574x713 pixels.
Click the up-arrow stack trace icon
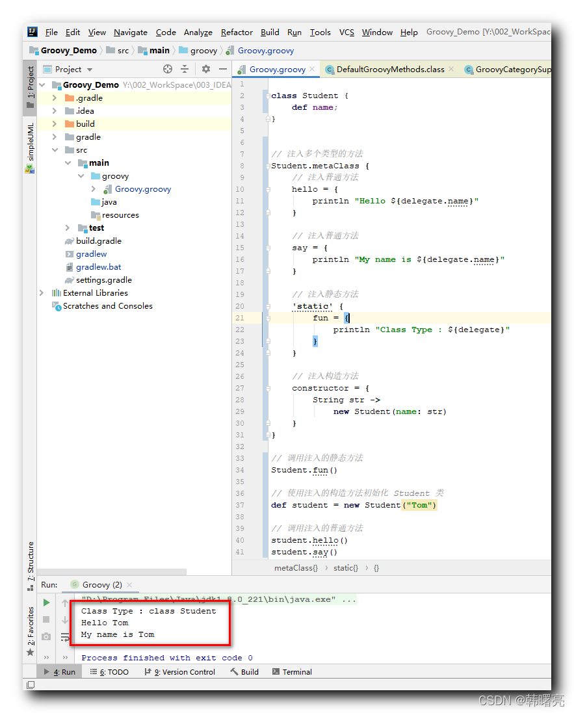point(65,603)
